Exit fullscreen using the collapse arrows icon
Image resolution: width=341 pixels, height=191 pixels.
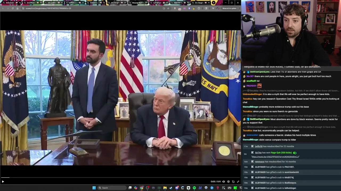(238, 182)
